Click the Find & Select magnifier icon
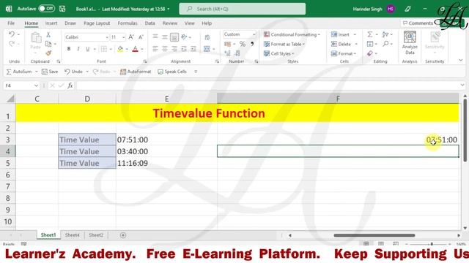 (385, 44)
